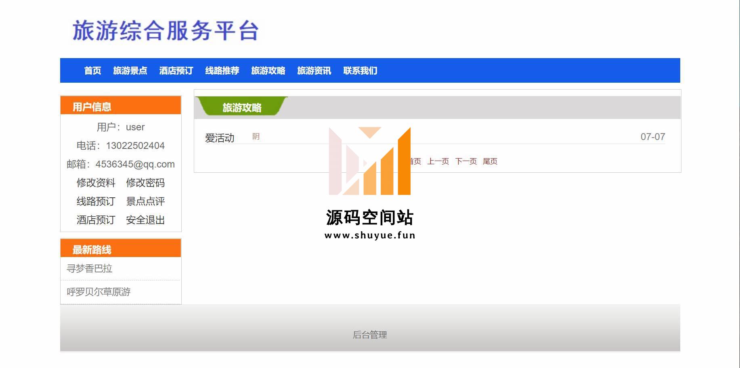Screen dimensions: 740x368
Task: Open the 修改密码 link
Action: 145,183
